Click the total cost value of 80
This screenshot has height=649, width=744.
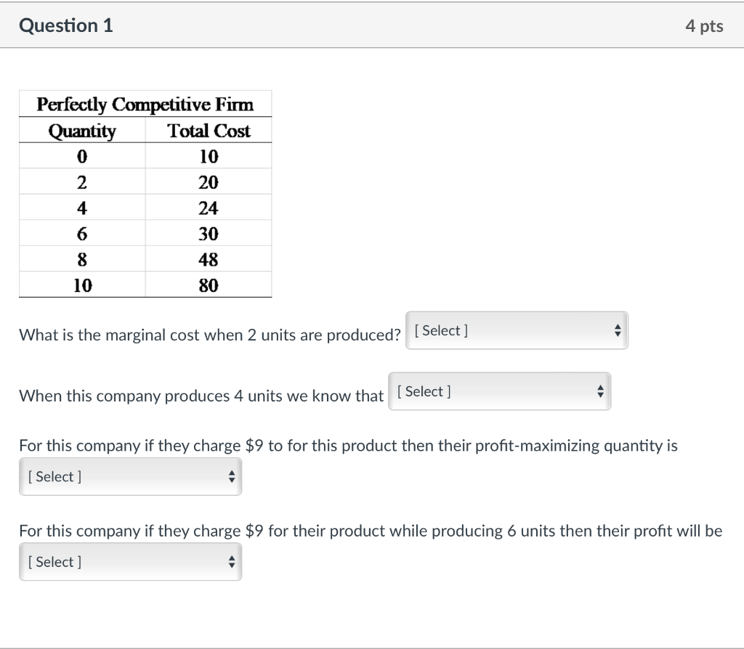coord(209,285)
